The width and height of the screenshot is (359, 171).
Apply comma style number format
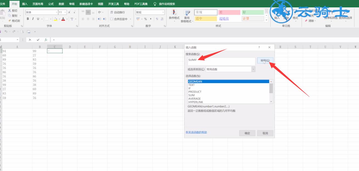pos(151,19)
